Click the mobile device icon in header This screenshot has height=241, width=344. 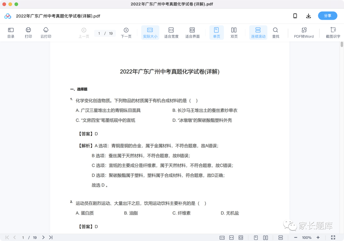click(295, 16)
